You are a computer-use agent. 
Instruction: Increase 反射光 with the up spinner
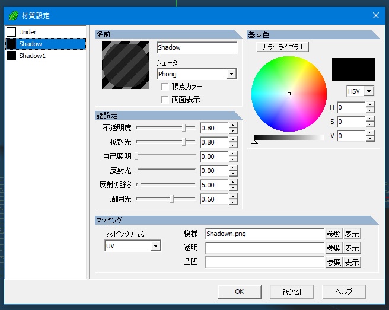pos(232,168)
